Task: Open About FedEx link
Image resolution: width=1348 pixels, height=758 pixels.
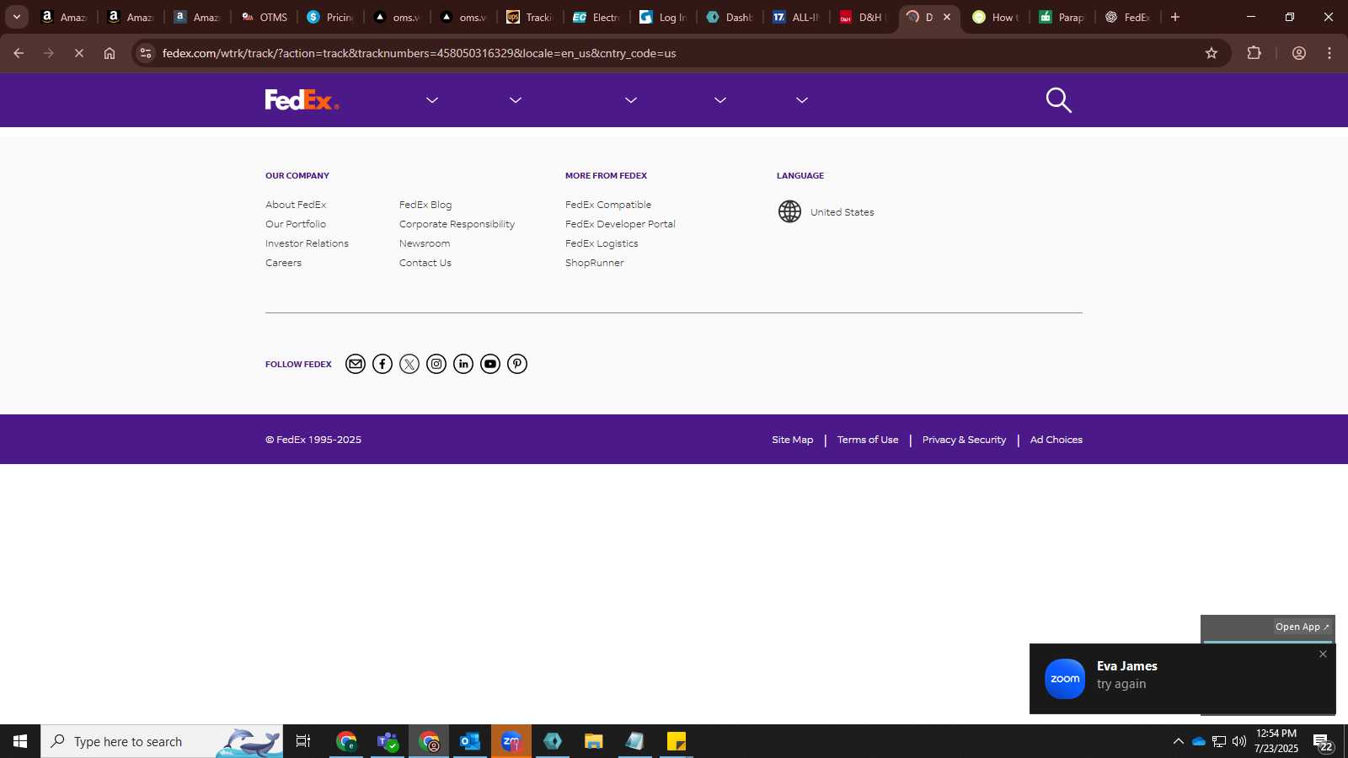Action: pos(296,205)
